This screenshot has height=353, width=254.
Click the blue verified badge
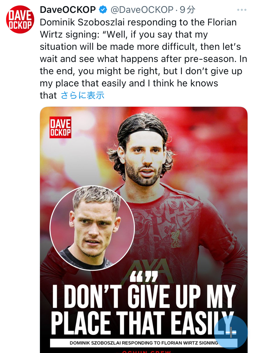click(x=103, y=10)
